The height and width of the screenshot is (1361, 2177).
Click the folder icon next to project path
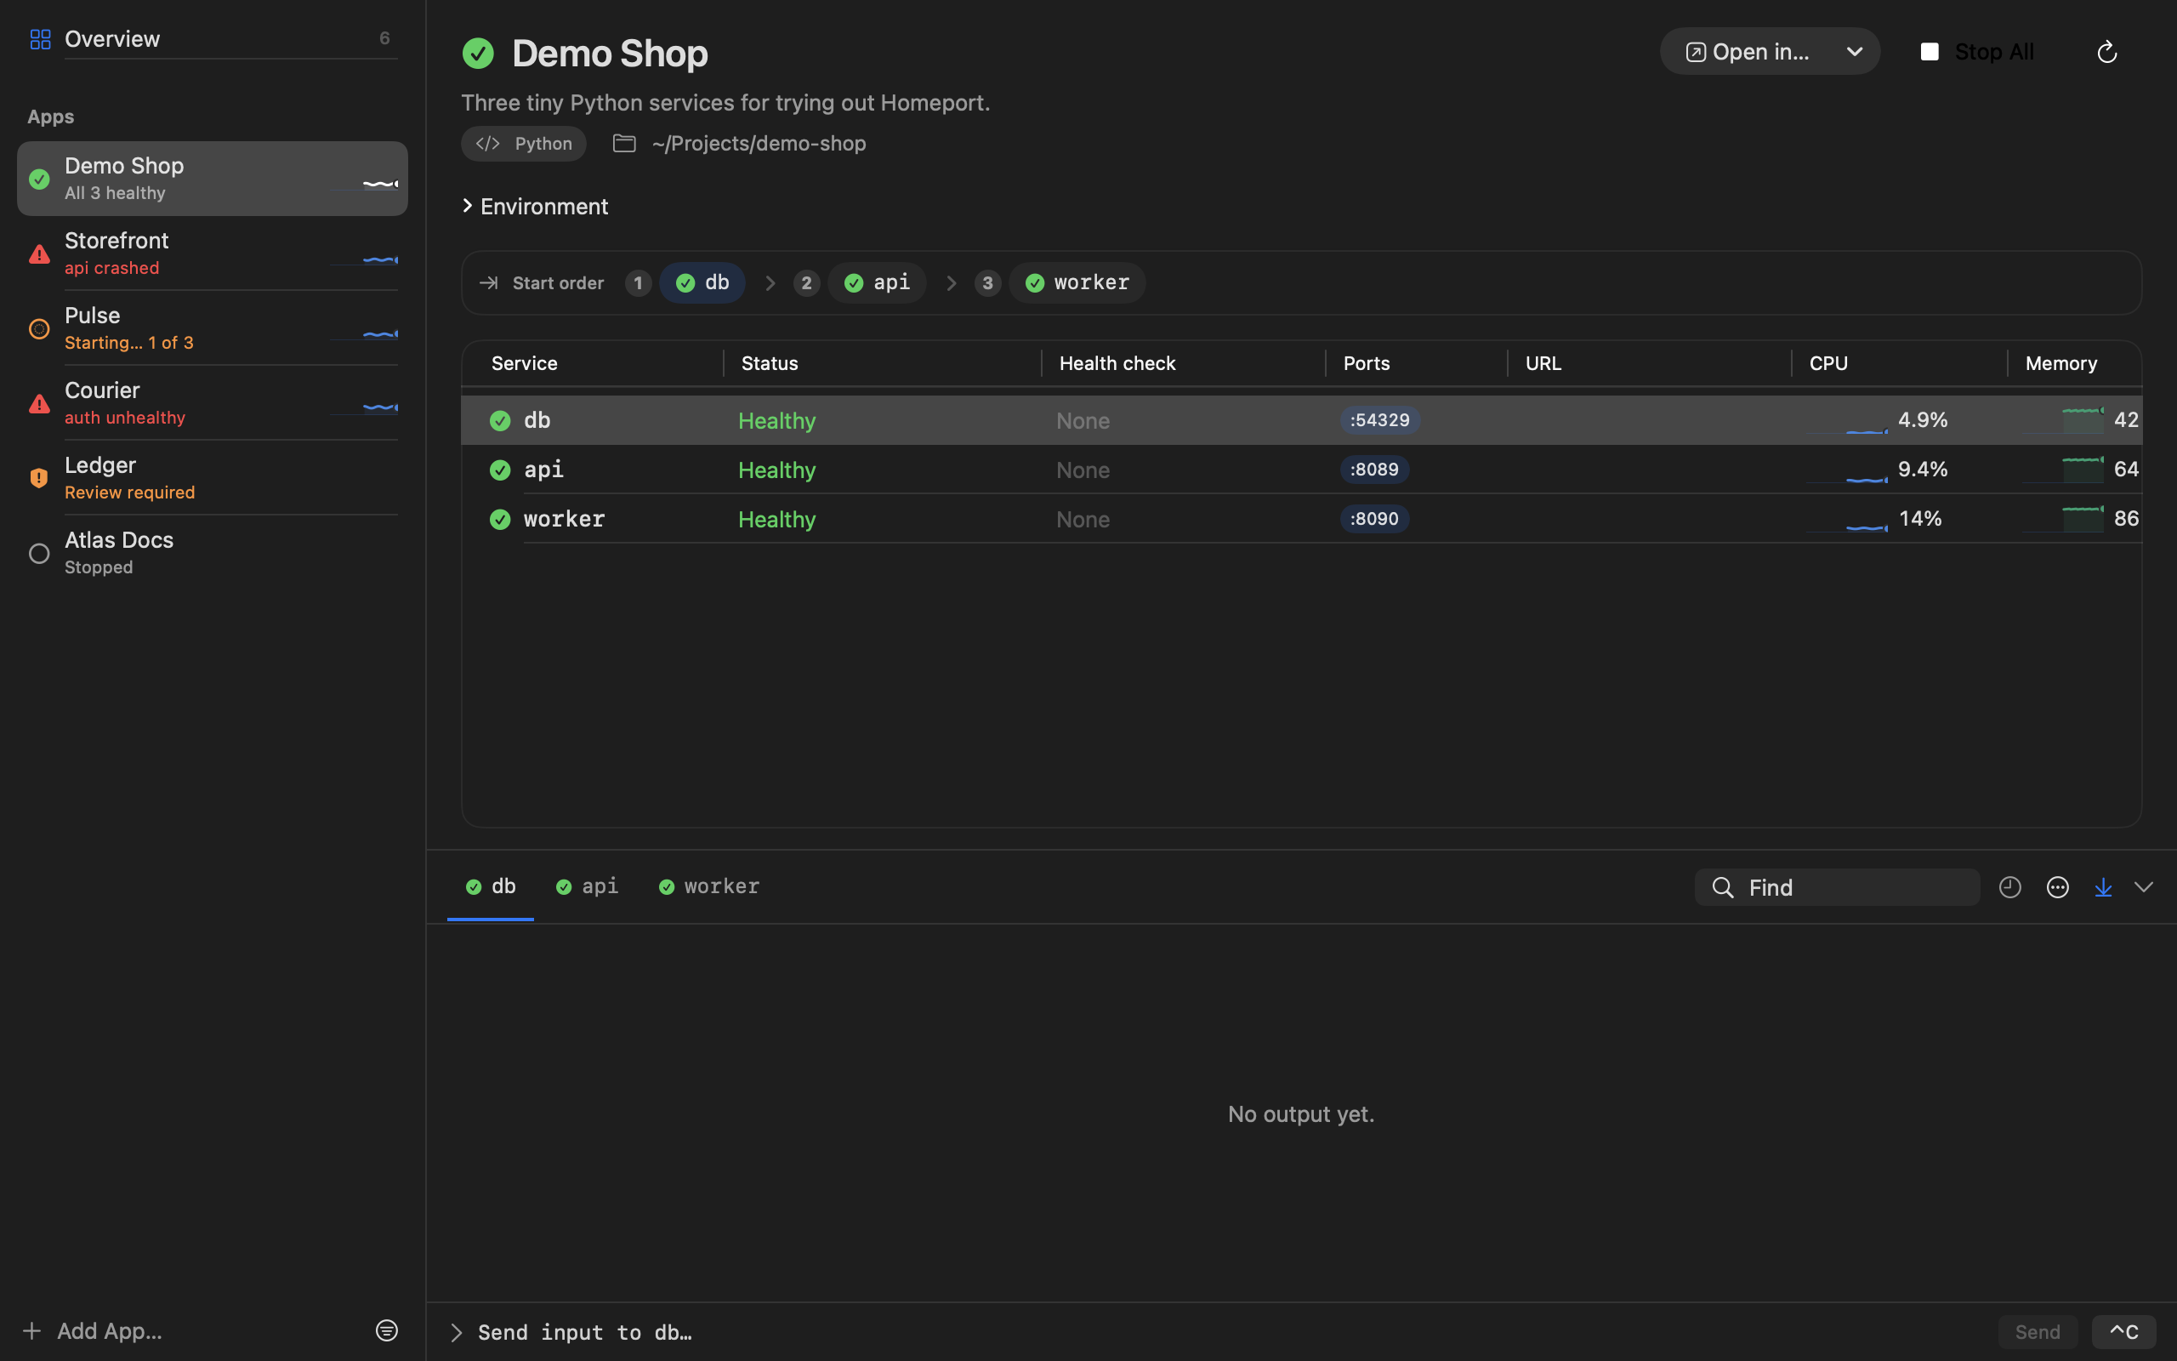[624, 143]
